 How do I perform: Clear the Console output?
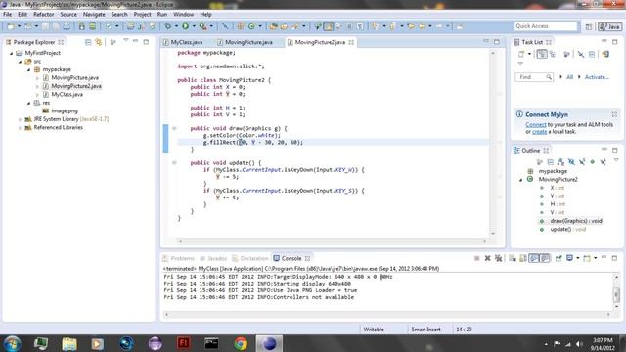pos(513,258)
